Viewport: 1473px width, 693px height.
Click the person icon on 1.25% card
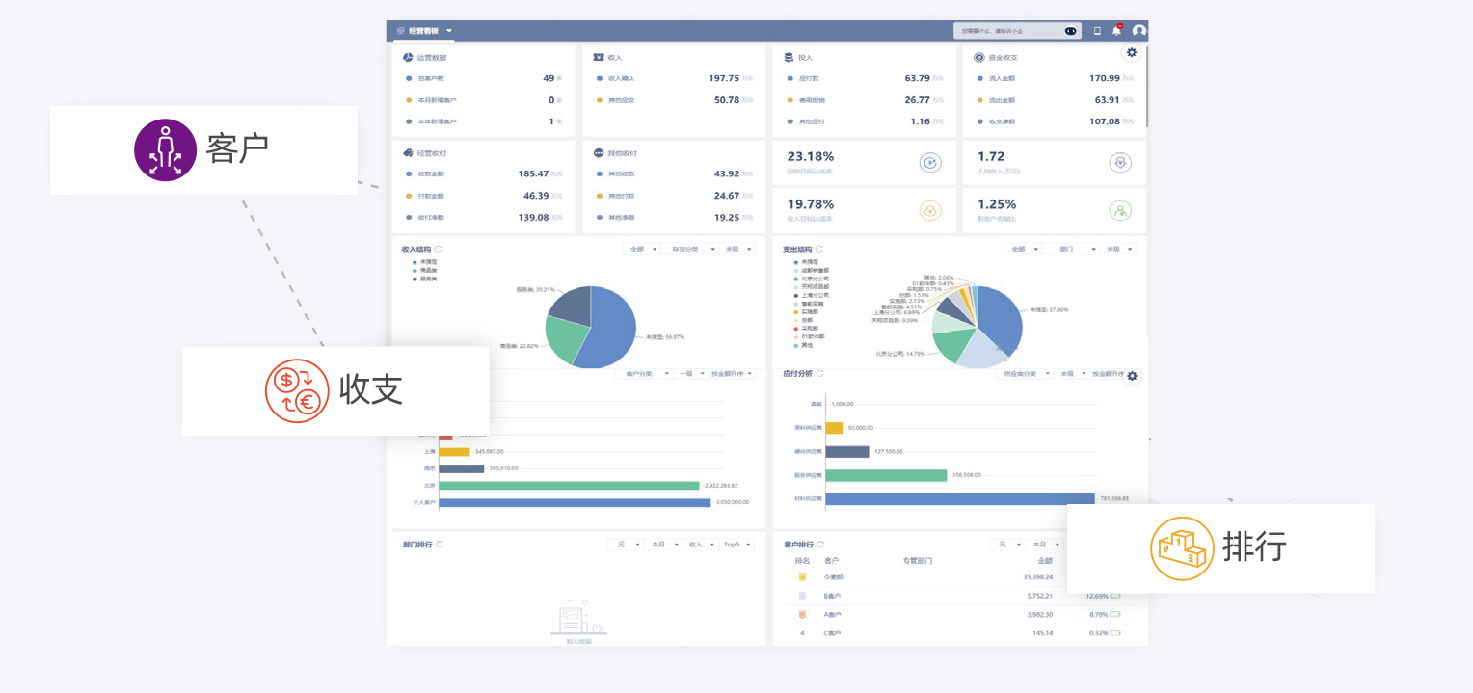[x=1119, y=210]
